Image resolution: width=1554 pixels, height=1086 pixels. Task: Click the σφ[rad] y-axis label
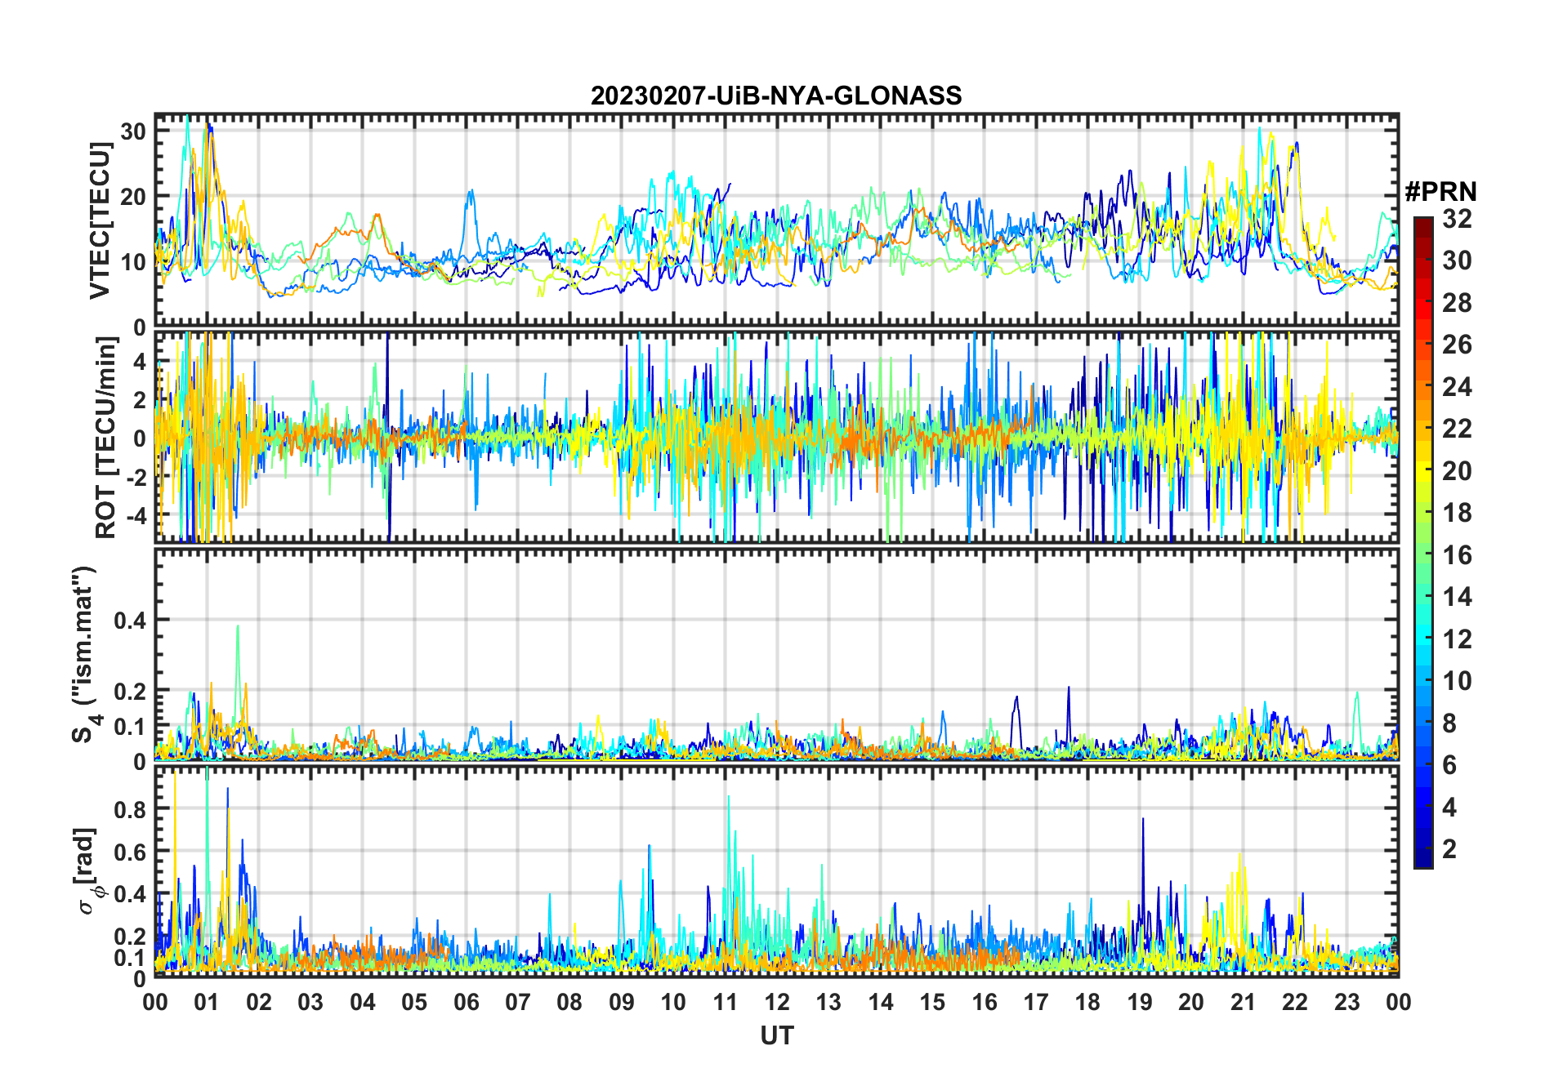(x=87, y=871)
